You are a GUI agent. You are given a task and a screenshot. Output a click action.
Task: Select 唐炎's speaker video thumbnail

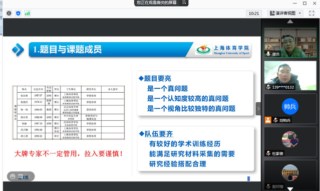coord(290,43)
